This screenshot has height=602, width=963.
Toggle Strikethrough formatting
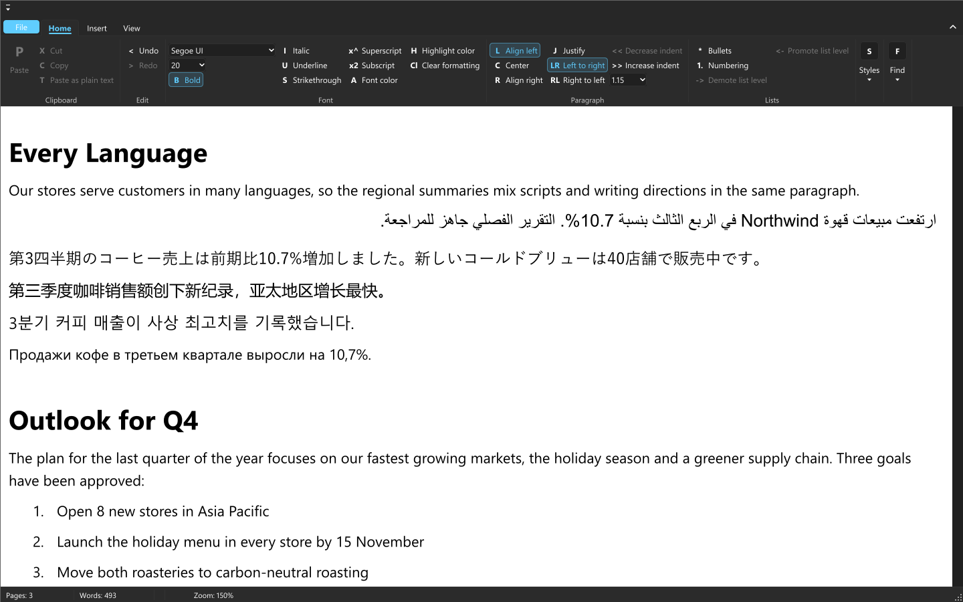(x=311, y=80)
